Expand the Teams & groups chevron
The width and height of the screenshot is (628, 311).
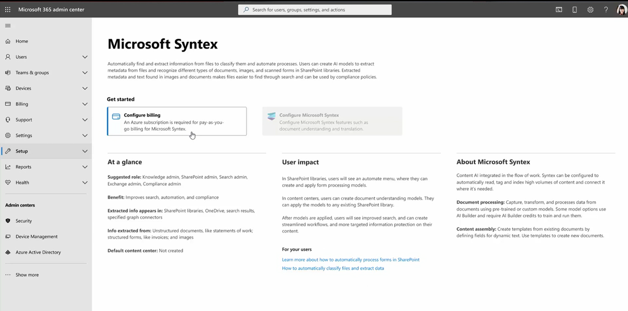(85, 73)
